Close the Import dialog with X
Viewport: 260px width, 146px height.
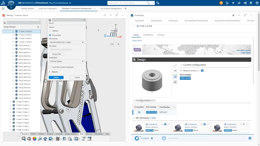(x=84, y=20)
